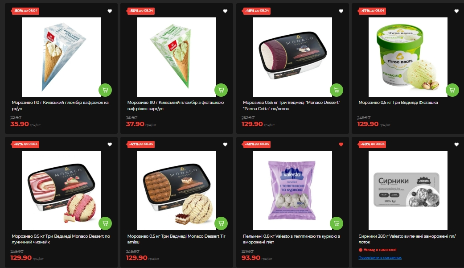Favorite the Київський пломбір ваф.ріжок cone
Image resolution: width=464 pixels, height=268 pixels.
pyautogui.click(x=110, y=11)
